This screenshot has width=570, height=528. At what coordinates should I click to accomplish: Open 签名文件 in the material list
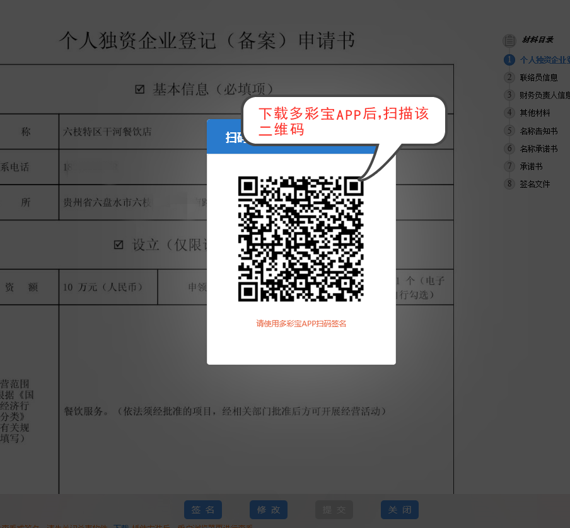click(535, 184)
